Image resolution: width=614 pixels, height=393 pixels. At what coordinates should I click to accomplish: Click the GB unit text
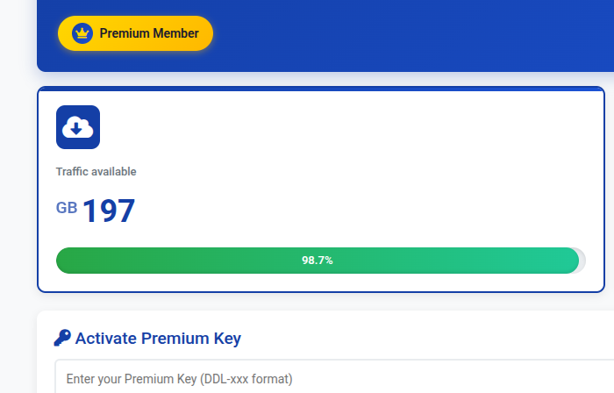[67, 208]
